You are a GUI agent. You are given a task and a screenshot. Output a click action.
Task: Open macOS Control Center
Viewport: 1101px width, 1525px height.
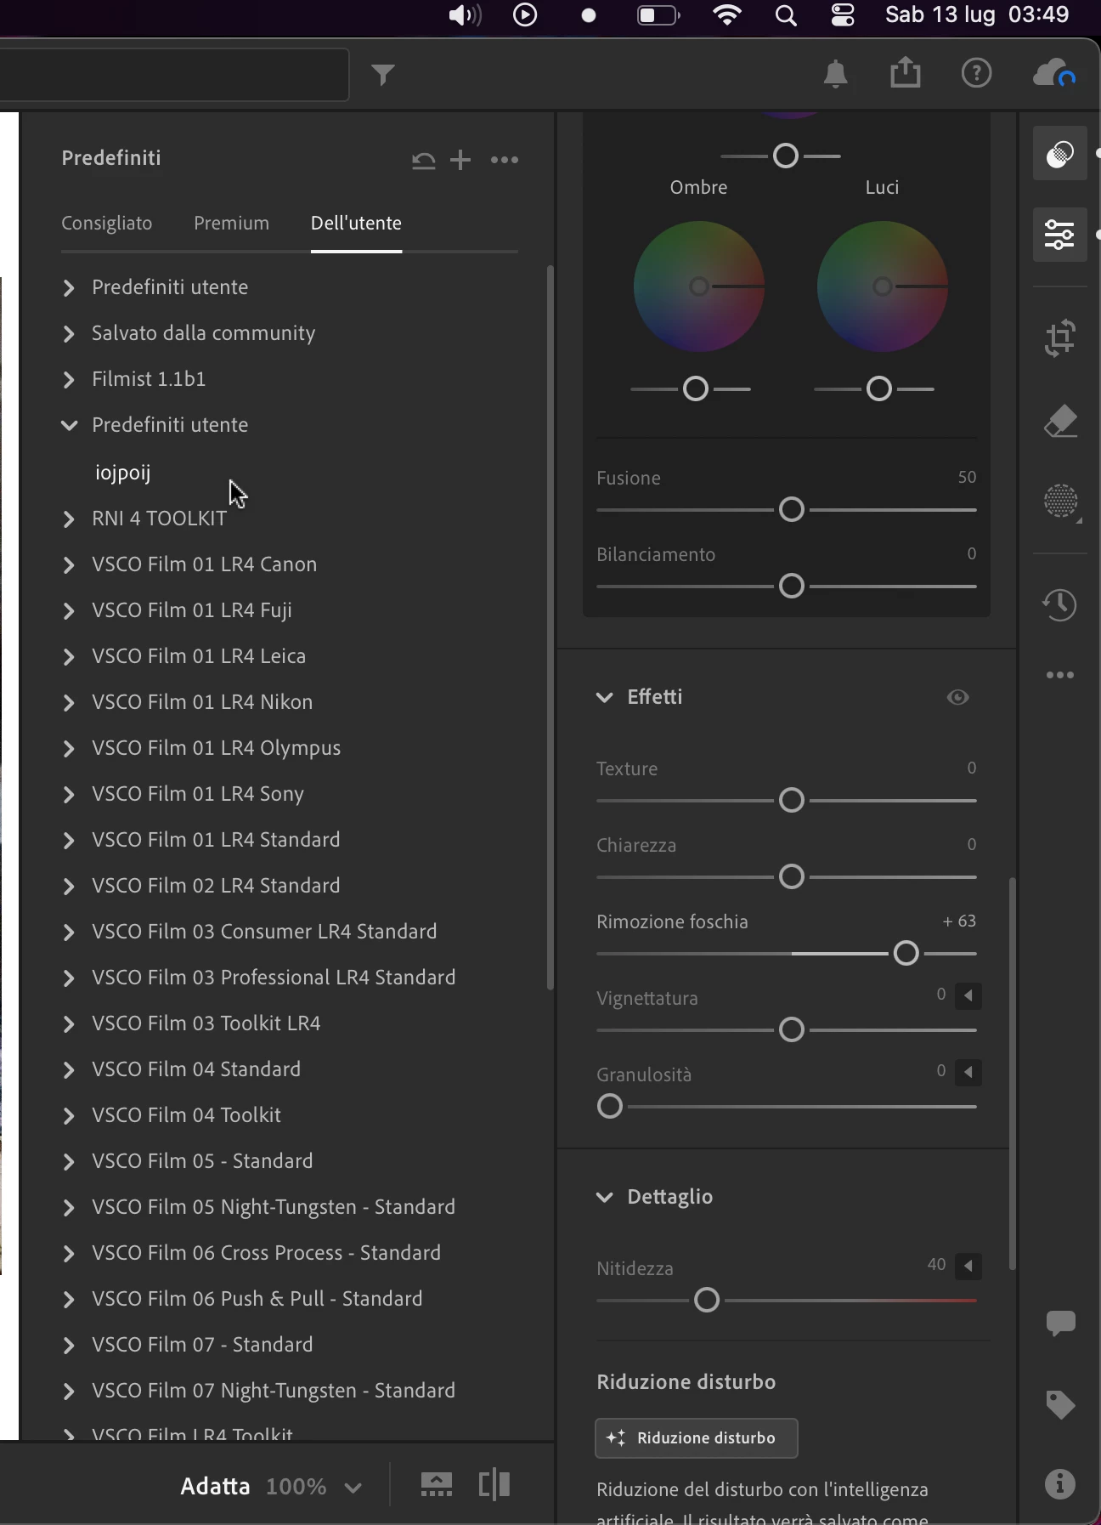point(842,15)
